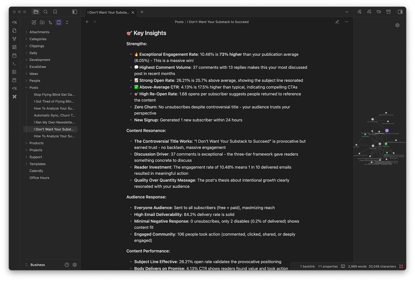The image size is (415, 281).
Task: Click 1 backlink in the status bar
Action: (307, 267)
